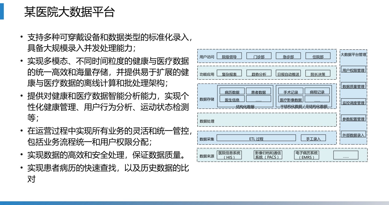Select the bullet starting 在运营过程中
389x205 pixels.
[x=110, y=137]
